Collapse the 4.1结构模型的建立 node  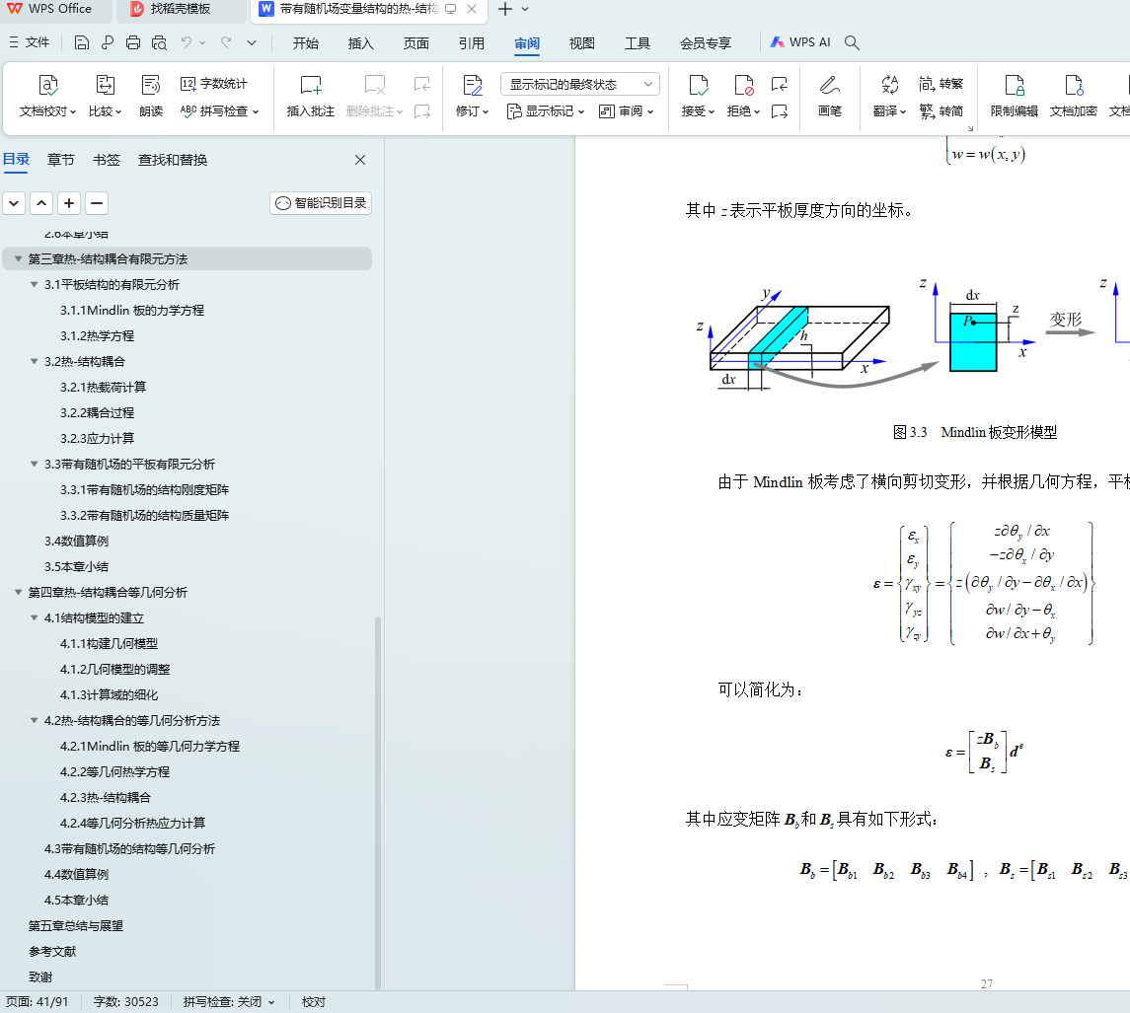34,618
